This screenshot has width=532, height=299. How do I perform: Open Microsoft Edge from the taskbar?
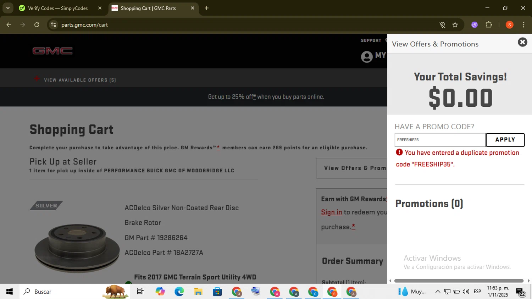click(179, 292)
